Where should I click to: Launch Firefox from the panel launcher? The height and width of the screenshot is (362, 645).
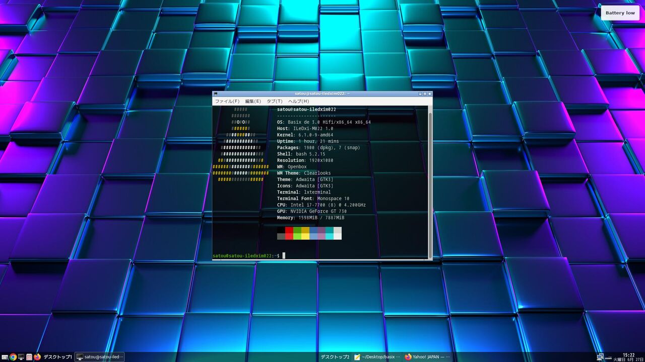(x=37, y=357)
